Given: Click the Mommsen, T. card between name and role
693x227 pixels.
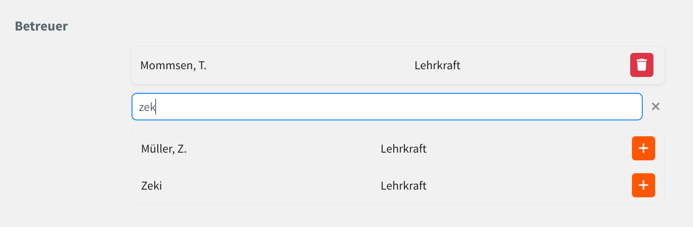Looking at the screenshot, I should click(310, 65).
